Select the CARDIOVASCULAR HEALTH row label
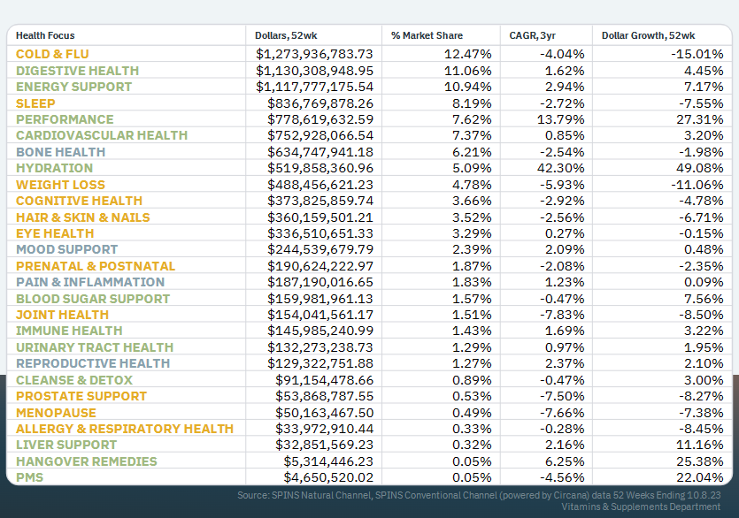The height and width of the screenshot is (518, 739). (x=102, y=135)
